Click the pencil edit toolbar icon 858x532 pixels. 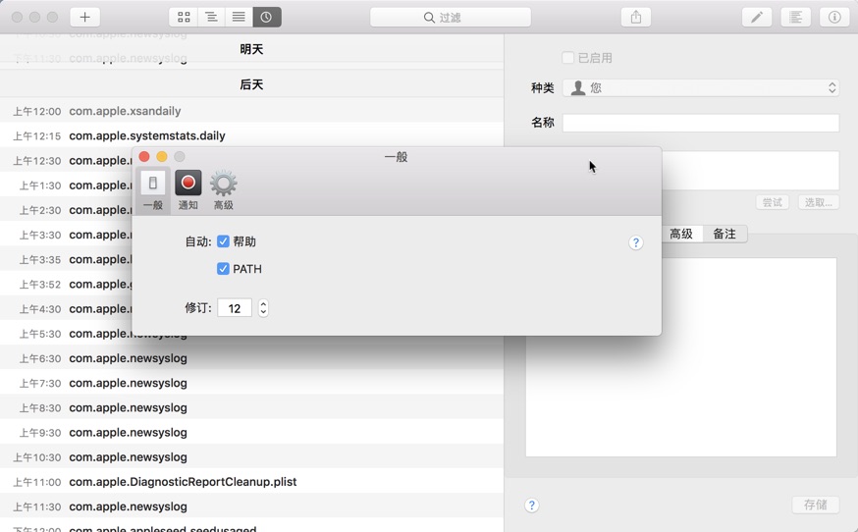[x=757, y=17]
